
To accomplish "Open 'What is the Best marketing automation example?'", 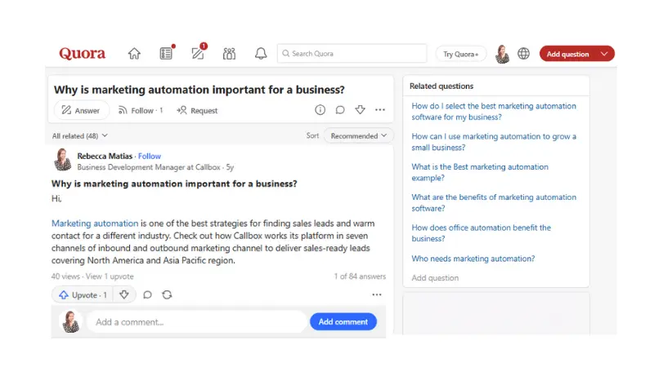I will [480, 172].
